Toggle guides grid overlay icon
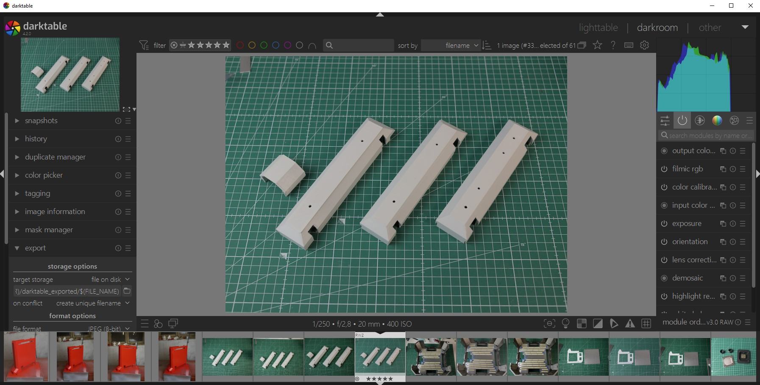Image resolution: width=760 pixels, height=385 pixels. click(646, 324)
